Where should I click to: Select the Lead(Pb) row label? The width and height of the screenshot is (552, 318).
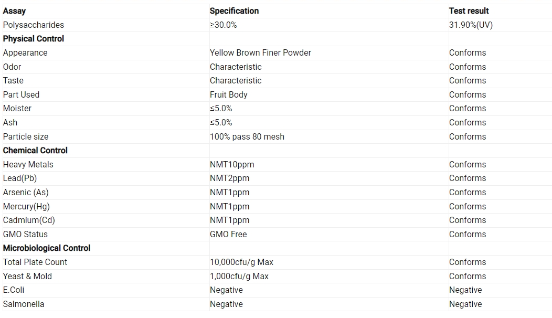pos(20,178)
